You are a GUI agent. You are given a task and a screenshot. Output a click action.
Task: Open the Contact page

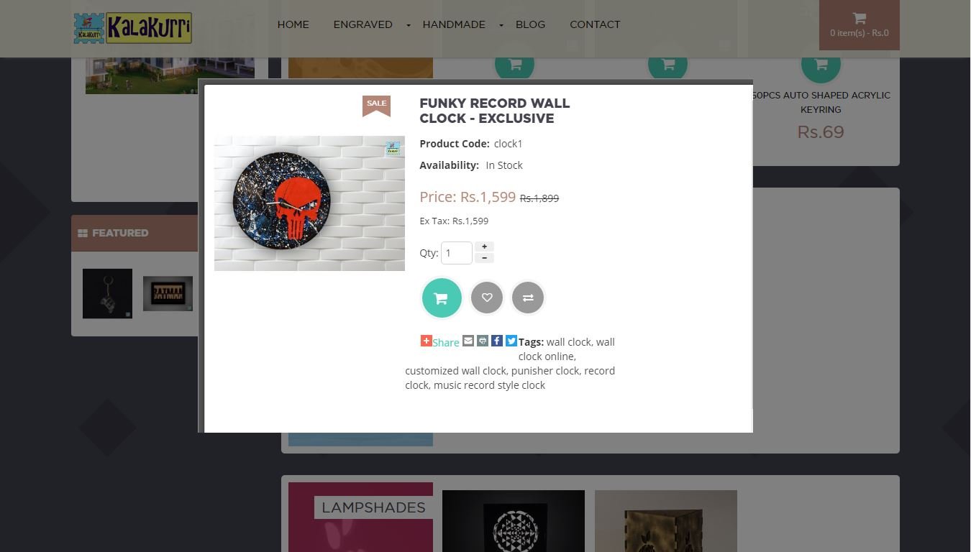click(595, 24)
